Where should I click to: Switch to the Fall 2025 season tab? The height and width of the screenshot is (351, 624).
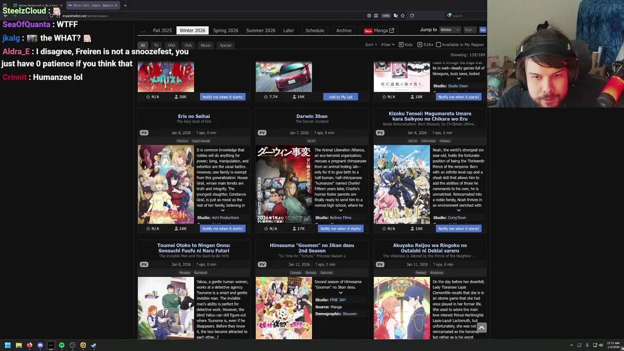point(162,30)
